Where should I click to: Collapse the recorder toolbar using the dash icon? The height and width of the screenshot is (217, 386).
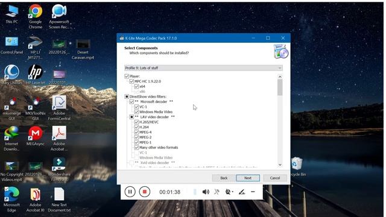253,192
